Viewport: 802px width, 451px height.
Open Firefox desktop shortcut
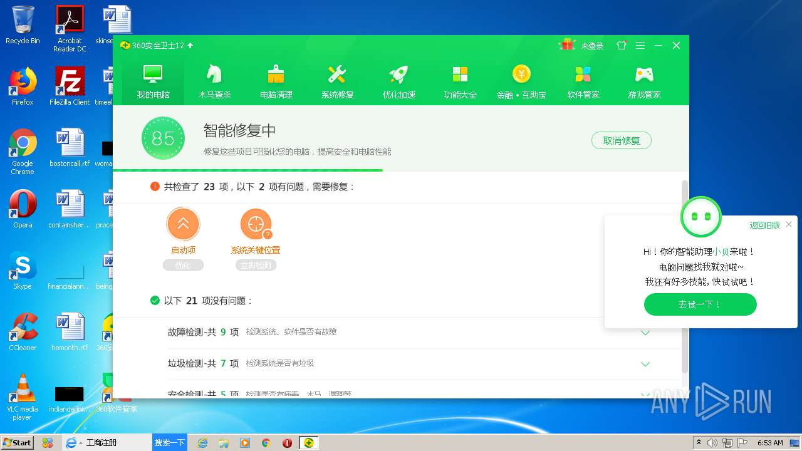pyautogui.click(x=23, y=86)
